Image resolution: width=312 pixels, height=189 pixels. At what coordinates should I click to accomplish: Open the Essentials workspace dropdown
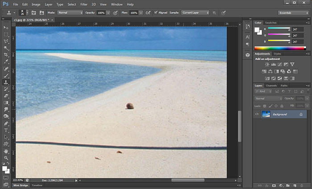pos(293,13)
